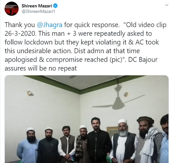Viewport: 173px width, 163px height.
Task: Click the "assures will be no repeat" line
Action: pyautogui.click(x=41, y=68)
